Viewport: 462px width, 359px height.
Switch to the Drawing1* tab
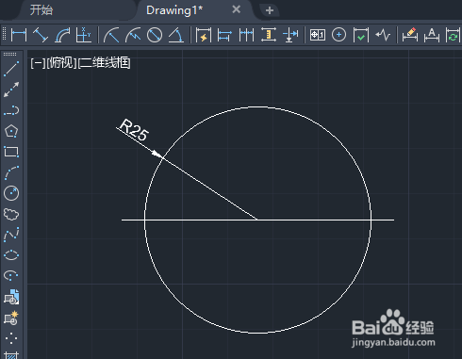point(174,10)
